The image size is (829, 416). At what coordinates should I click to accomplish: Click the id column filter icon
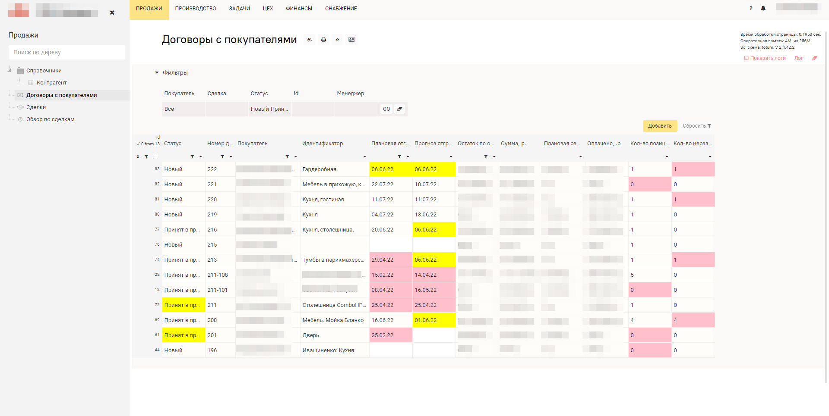(146, 156)
